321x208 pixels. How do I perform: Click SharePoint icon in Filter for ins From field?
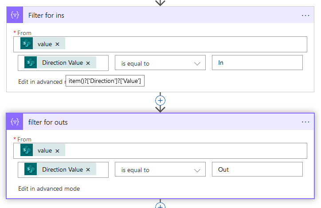[x=27, y=44]
